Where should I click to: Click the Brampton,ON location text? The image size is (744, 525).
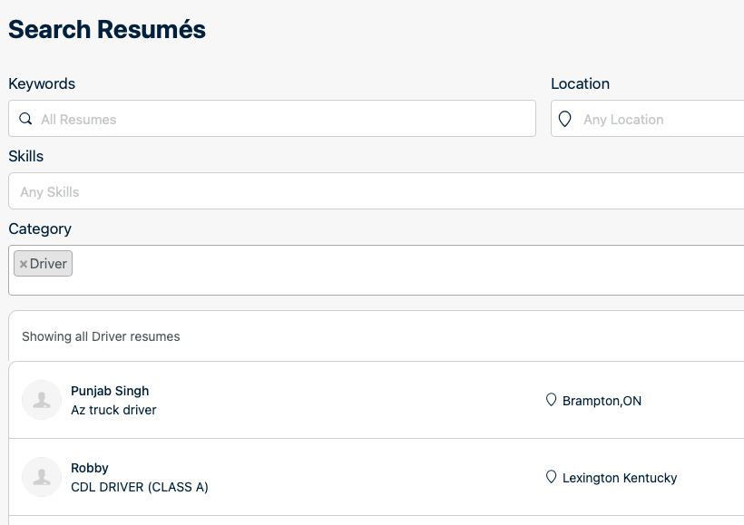[x=602, y=401]
